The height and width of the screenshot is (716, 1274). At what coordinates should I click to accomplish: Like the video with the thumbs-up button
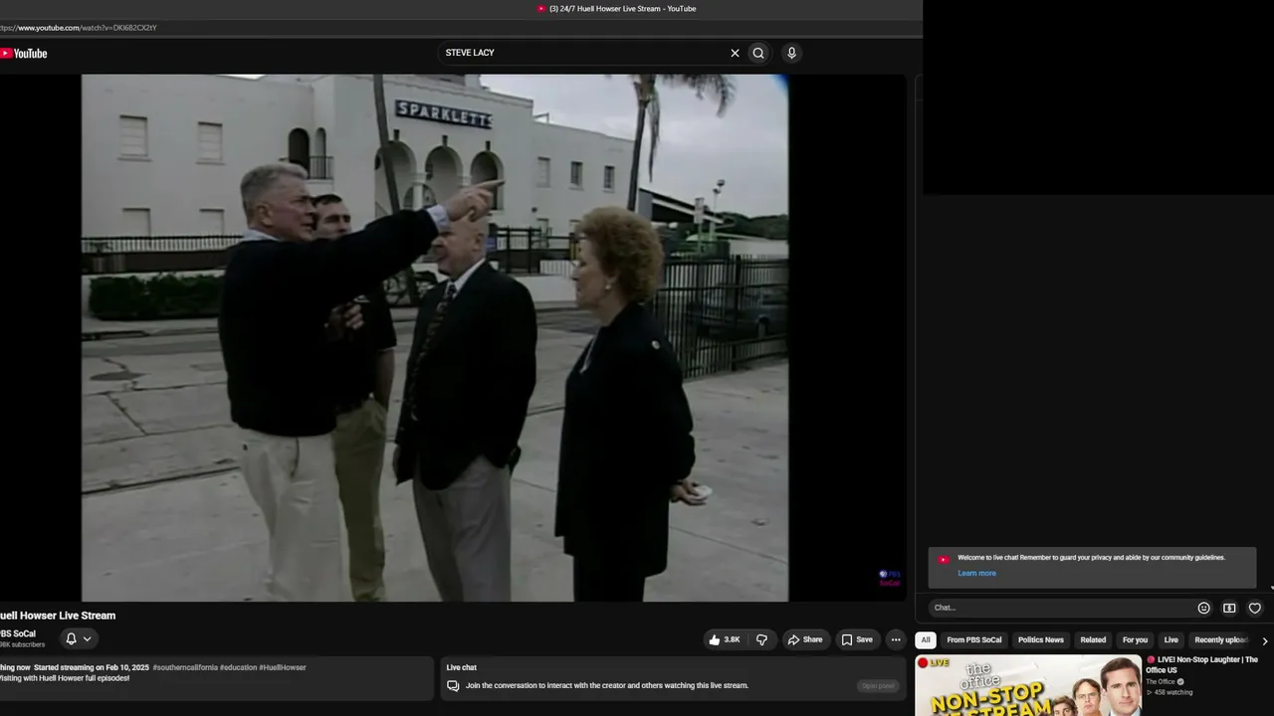coord(726,639)
